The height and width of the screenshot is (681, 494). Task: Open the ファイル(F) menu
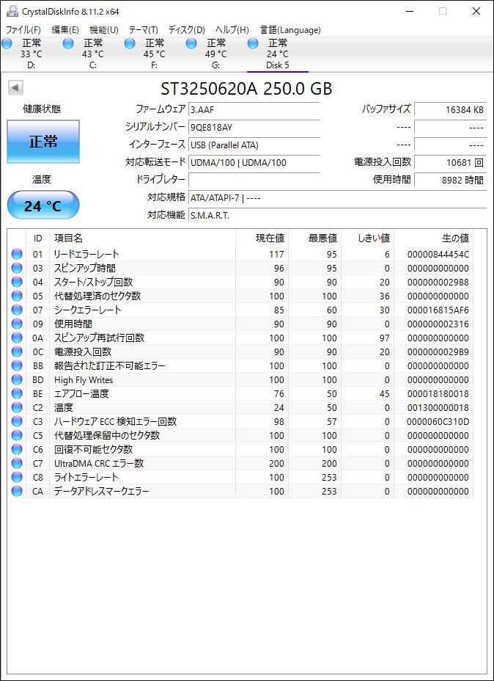point(23,30)
